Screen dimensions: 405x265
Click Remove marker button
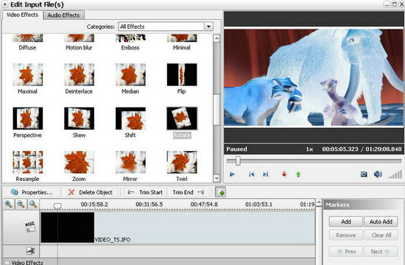click(x=346, y=235)
